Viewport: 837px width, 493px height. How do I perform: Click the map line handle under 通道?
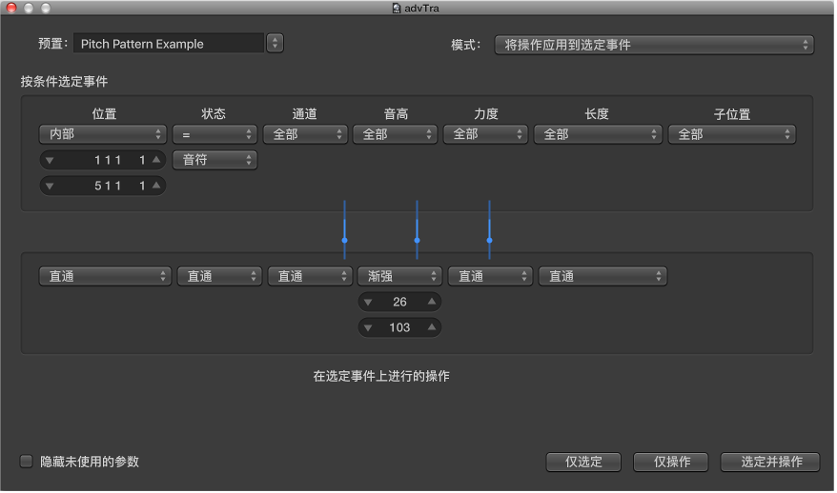coord(345,241)
